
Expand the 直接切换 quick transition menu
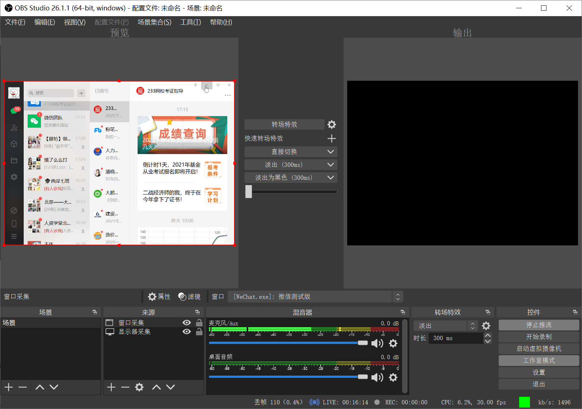pos(331,152)
